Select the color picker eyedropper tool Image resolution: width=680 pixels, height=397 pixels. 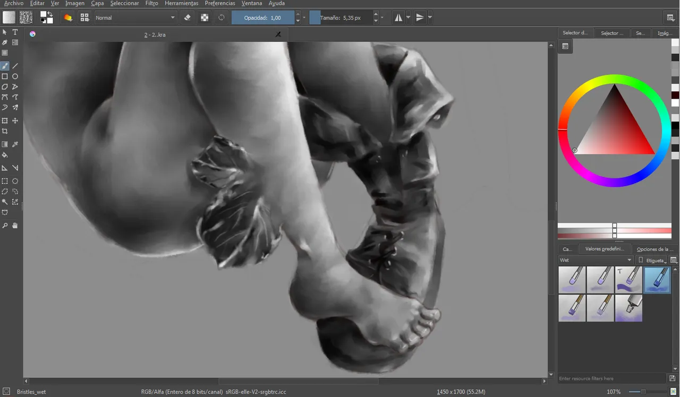[15, 144]
